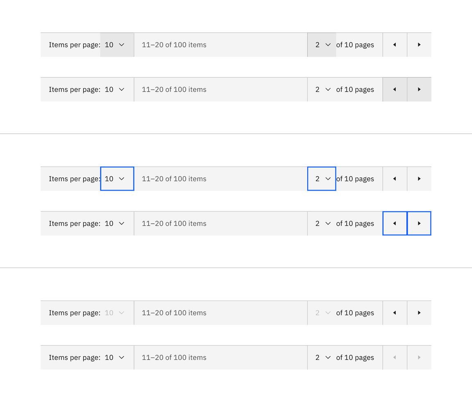
Task: Click the back arrow in the first pagination bar
Action: pos(394,45)
